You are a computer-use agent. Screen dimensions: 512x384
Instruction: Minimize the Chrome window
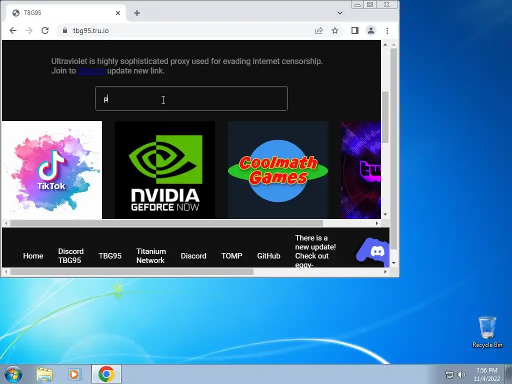[357, 5]
